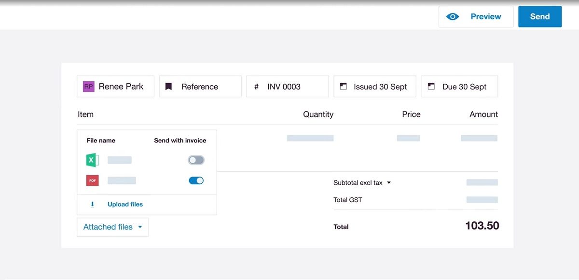Click the invoice number hash icon
579x280 pixels.
click(255, 86)
